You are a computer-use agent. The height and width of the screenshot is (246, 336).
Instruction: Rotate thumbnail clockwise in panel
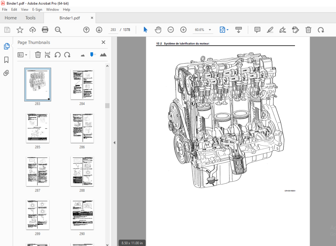[x=67, y=55]
